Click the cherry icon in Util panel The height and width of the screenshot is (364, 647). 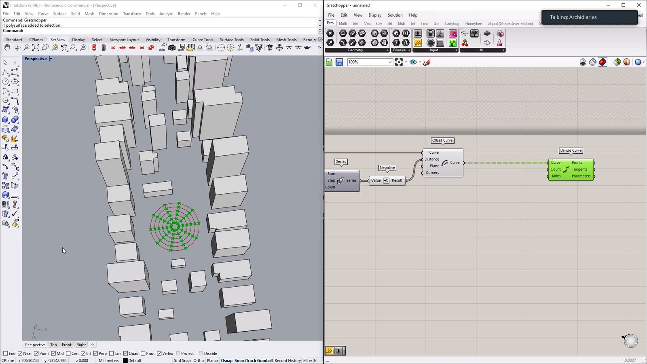pyautogui.click(x=465, y=43)
